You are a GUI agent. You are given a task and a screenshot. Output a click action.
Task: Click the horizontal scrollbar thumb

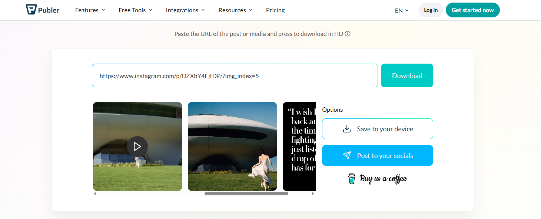pyautogui.click(x=246, y=193)
